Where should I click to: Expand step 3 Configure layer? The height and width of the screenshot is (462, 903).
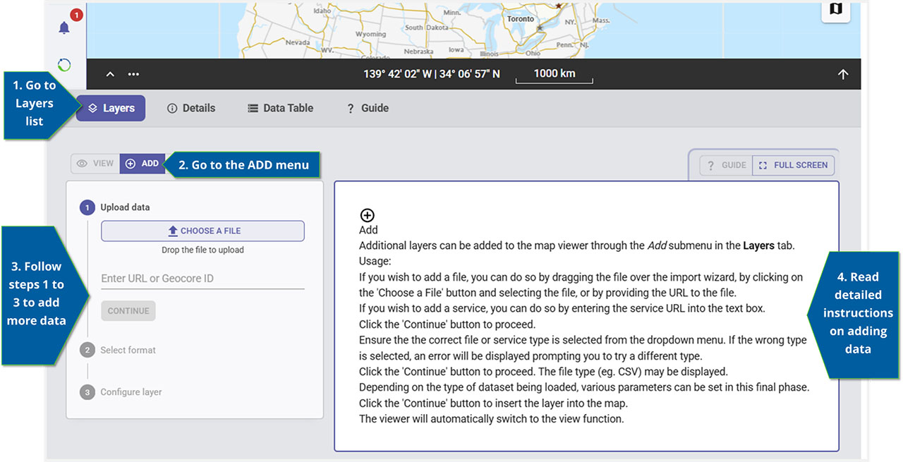[x=131, y=392]
